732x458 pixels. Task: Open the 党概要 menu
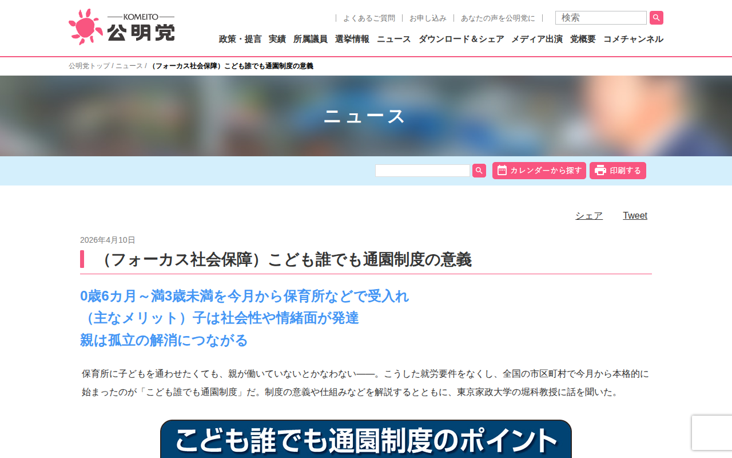coord(583,39)
